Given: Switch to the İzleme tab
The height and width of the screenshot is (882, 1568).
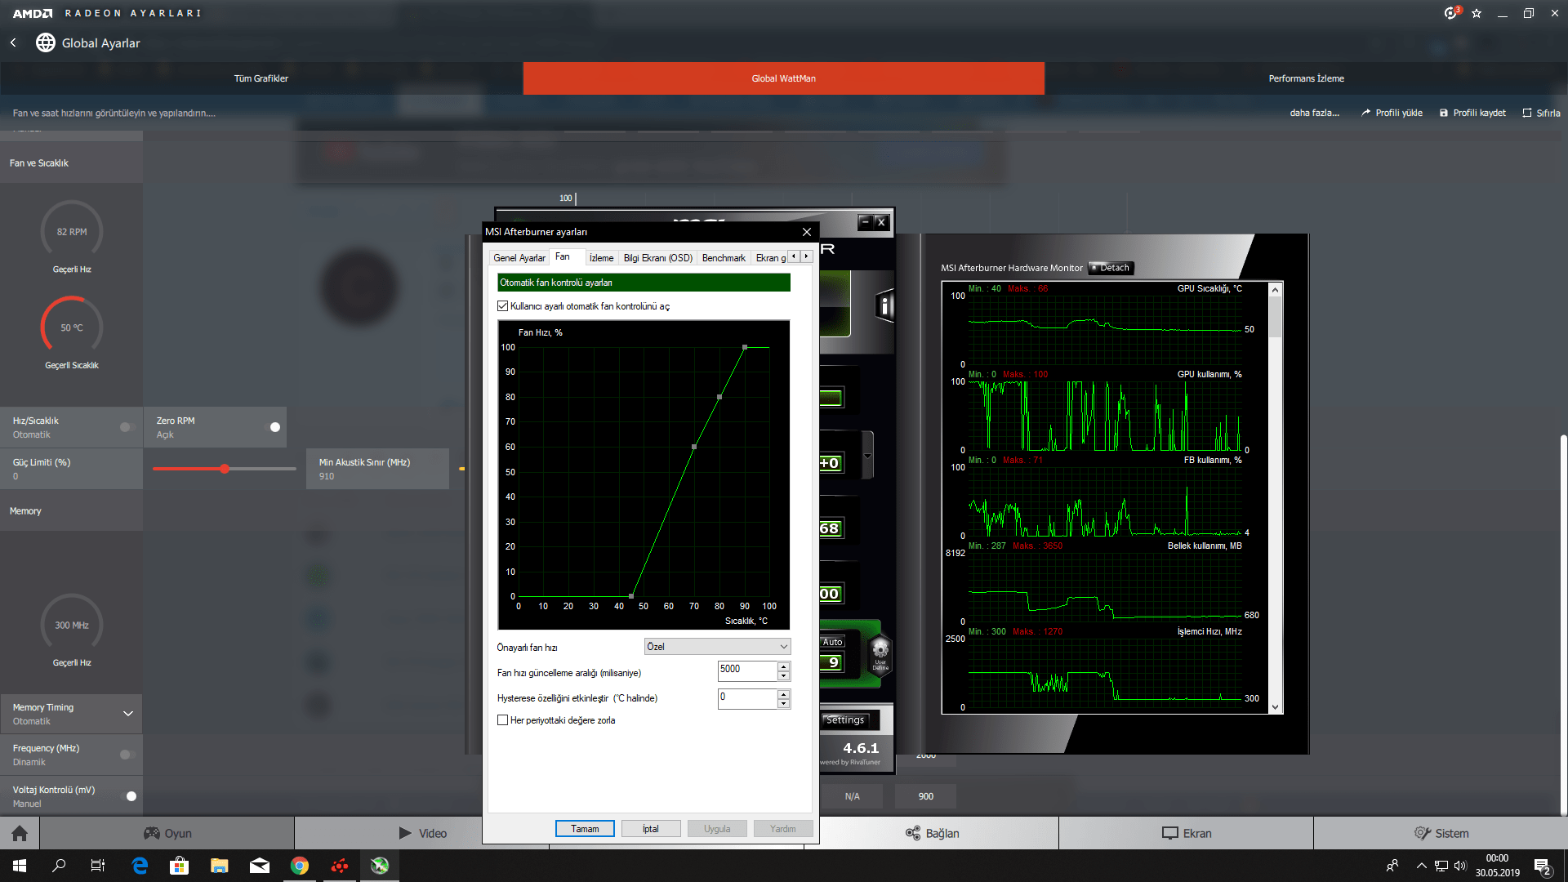Looking at the screenshot, I should pyautogui.click(x=601, y=258).
